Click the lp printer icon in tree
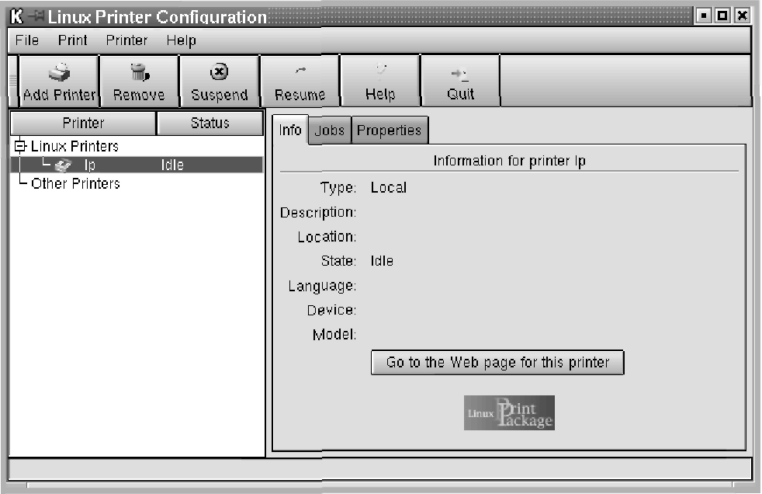This screenshot has width=762, height=494. [x=64, y=165]
